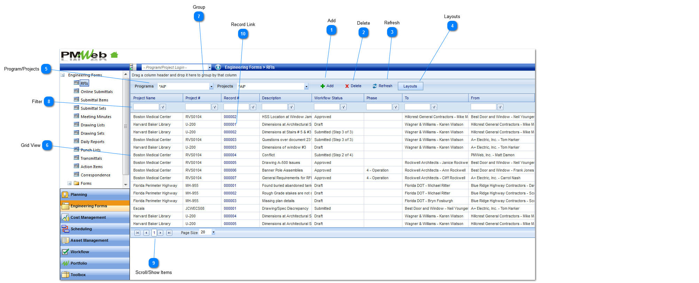Go to last page of grid
Image resolution: width=699 pixels, height=283 pixels.
[x=169, y=233]
